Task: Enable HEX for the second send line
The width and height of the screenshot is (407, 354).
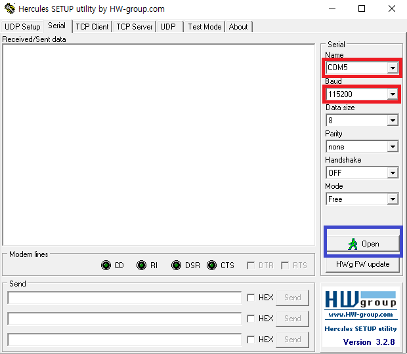Action: pyautogui.click(x=251, y=319)
